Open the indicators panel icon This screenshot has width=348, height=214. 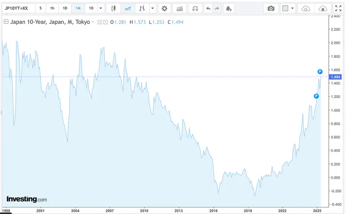pyautogui.click(x=179, y=8)
